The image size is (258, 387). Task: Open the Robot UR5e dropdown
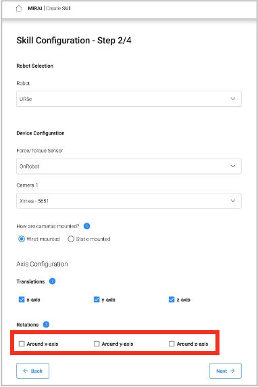coord(129,99)
